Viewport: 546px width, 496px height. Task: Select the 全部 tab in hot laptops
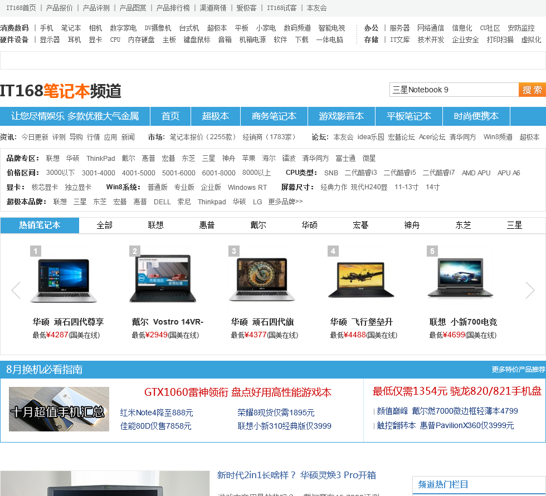[x=105, y=225]
